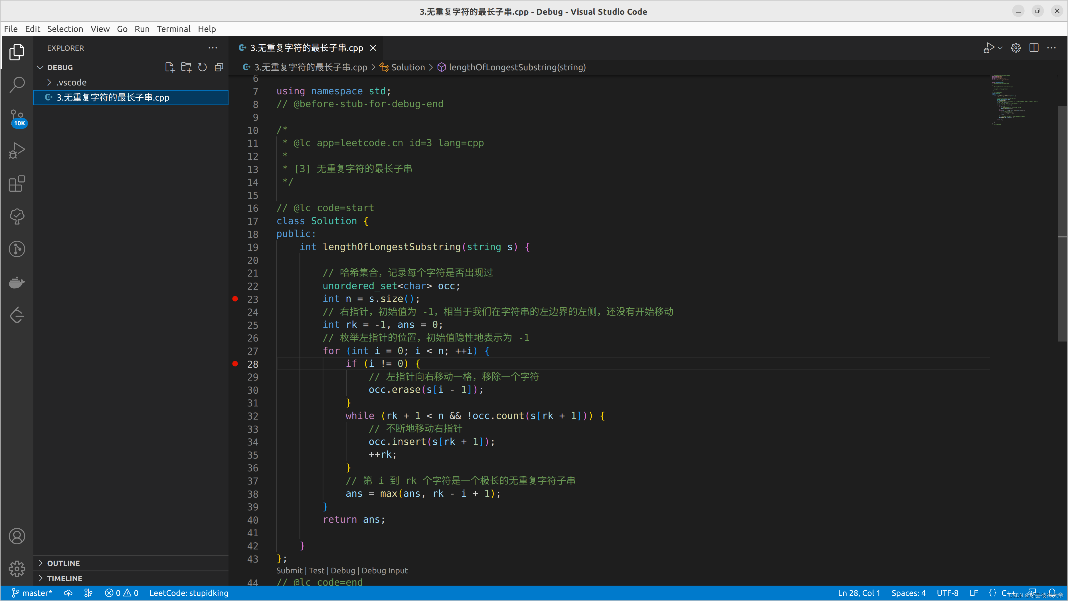Open Manage gear icon in activity bar
Screen dimensions: 1068x601
tap(17, 569)
